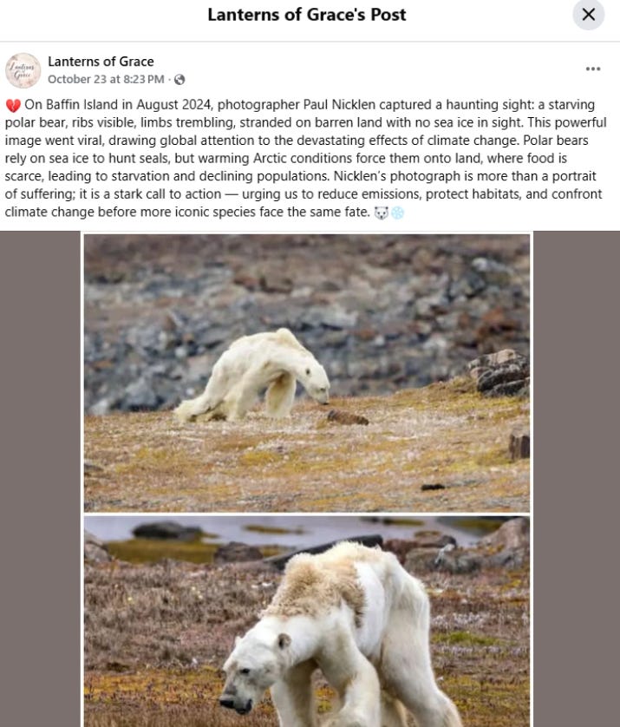Open the three-dot post options menu
The image size is (620, 727).
pyautogui.click(x=592, y=69)
